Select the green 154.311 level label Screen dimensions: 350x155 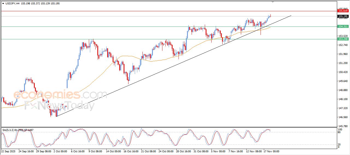tap(343, 27)
